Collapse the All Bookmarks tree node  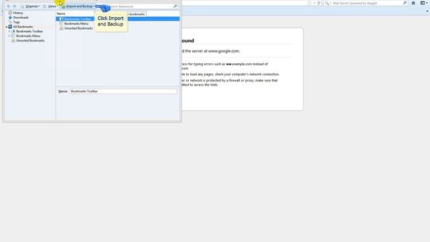[x=6, y=27]
